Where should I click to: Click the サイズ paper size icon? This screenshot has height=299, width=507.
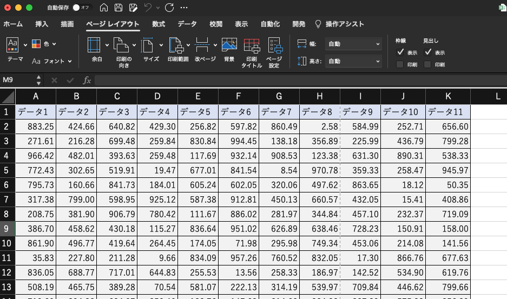click(x=148, y=45)
